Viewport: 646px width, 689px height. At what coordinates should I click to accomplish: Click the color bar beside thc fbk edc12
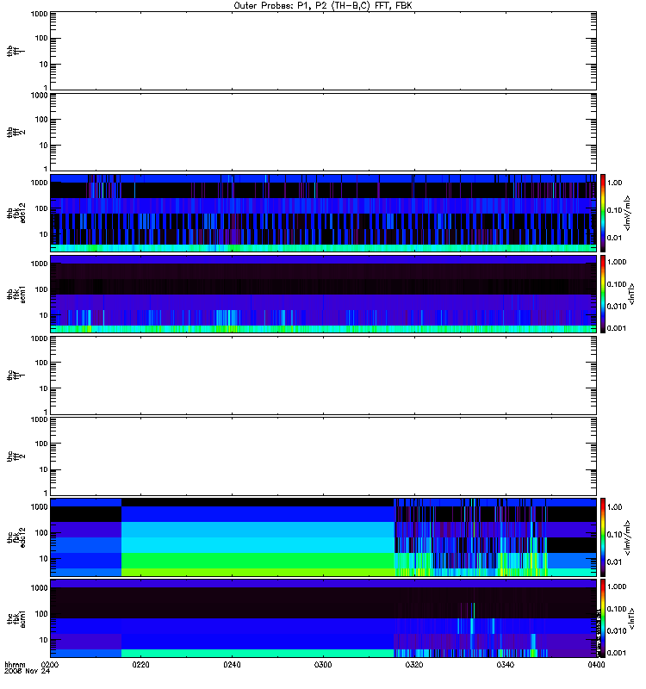(603, 537)
